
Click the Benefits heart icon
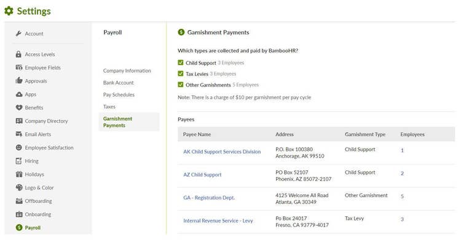coord(19,108)
